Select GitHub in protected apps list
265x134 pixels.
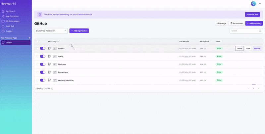coord(16,43)
